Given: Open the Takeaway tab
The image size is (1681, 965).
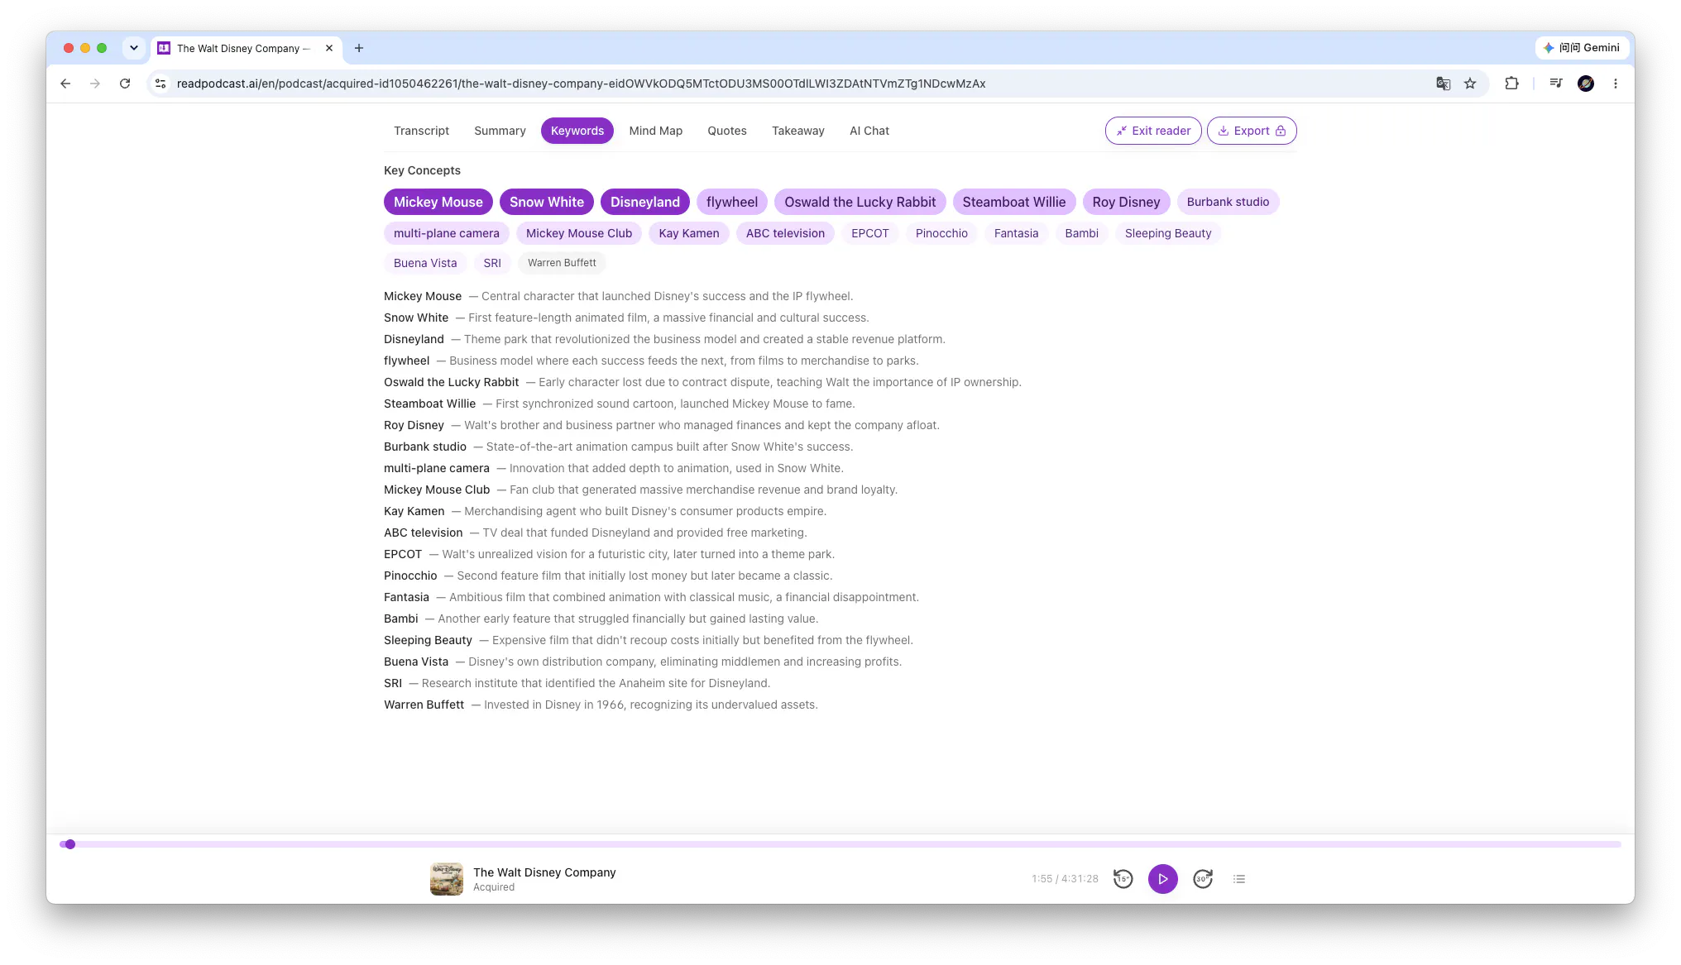Looking at the screenshot, I should (798, 131).
